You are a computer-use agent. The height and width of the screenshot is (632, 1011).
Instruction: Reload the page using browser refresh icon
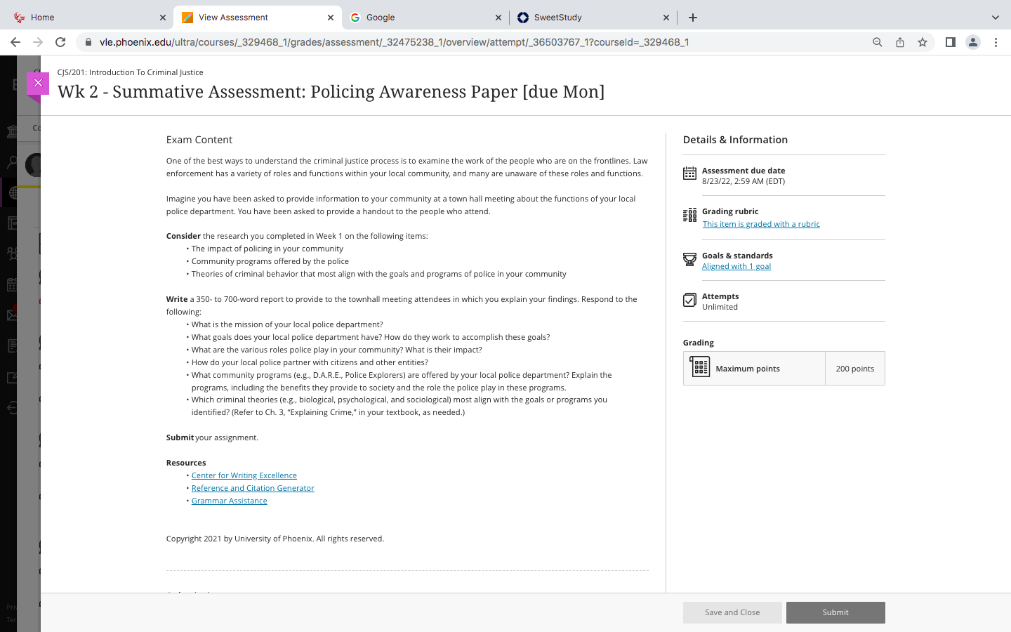click(x=60, y=42)
